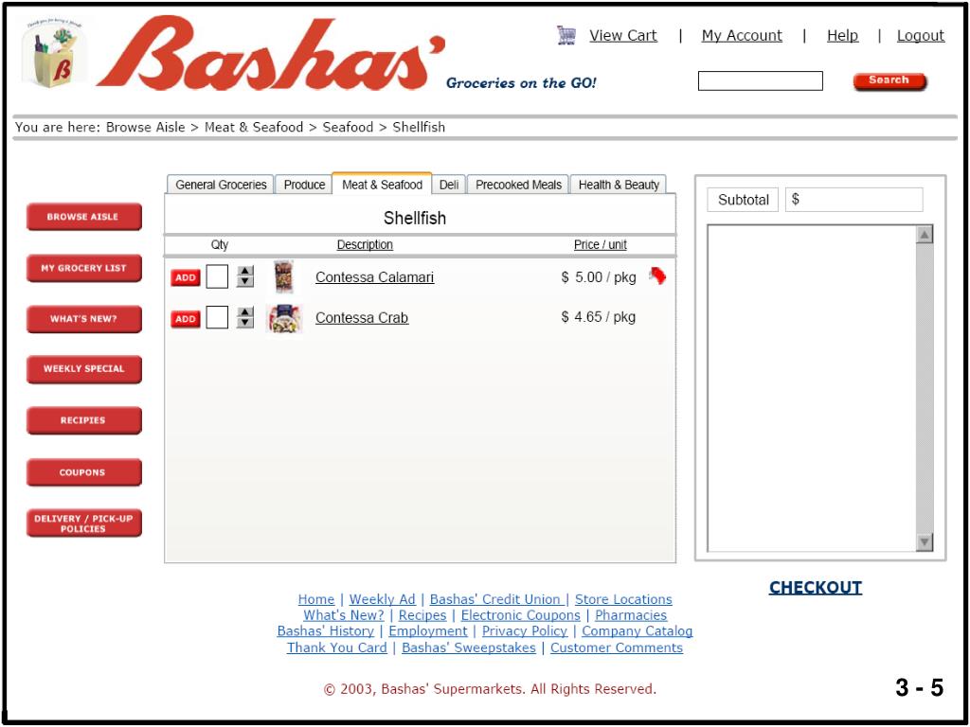The image size is (970, 727).
Task: Open the Privacy Policy link
Action: click(525, 631)
